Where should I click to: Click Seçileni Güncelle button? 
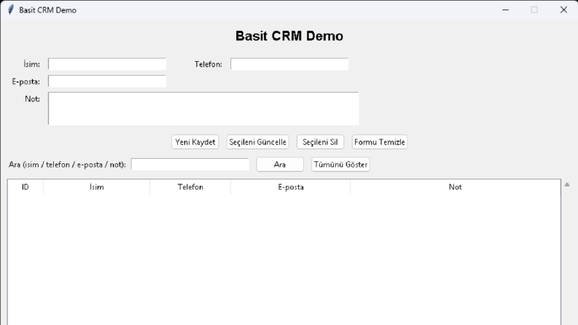[x=258, y=142]
